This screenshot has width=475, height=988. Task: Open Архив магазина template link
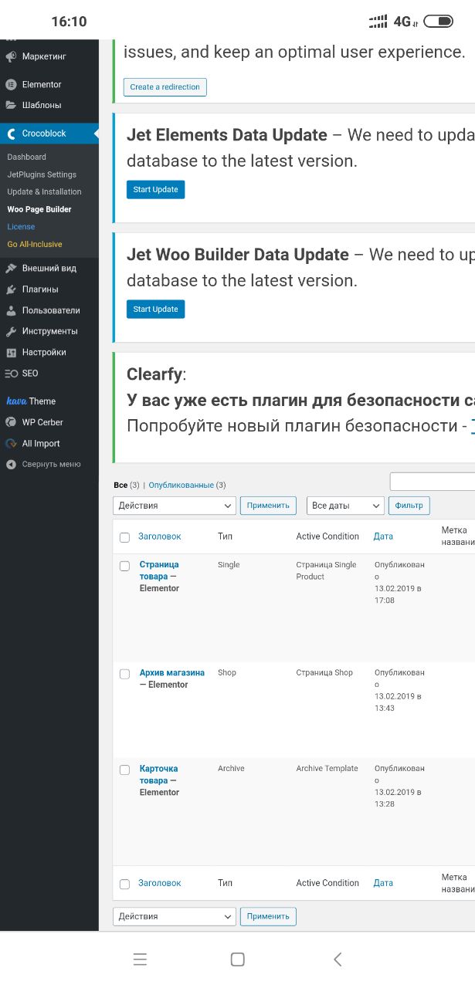click(x=172, y=673)
